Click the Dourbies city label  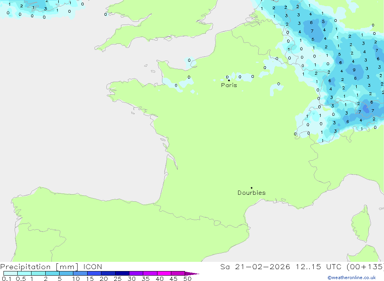click(252, 193)
